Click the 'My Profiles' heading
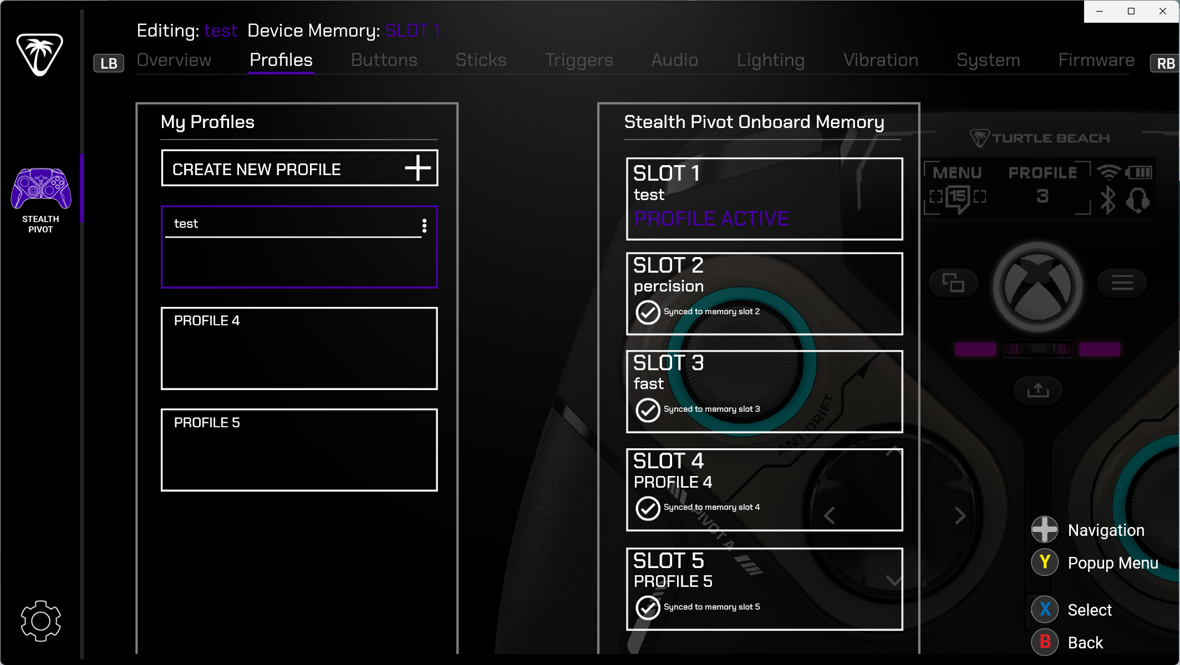Viewport: 1180px width, 665px height. click(x=207, y=122)
